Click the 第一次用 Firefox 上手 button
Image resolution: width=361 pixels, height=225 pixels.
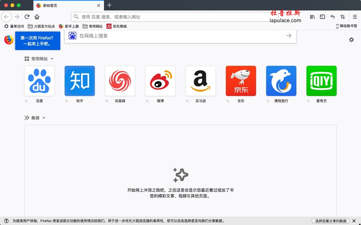coord(38,41)
